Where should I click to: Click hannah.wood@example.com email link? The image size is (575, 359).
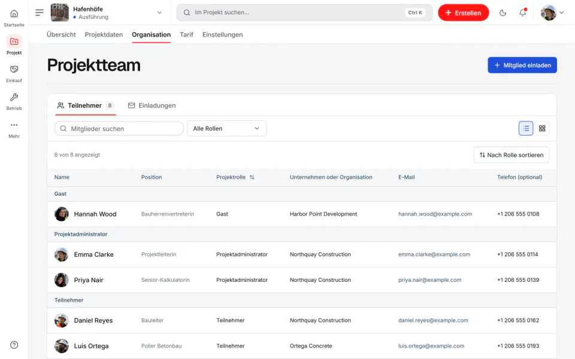[435, 214]
